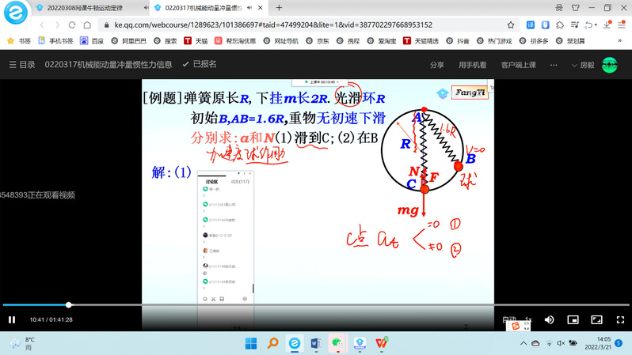Toggle wide-screen theater mode
632x355 pixels.
coord(596,319)
